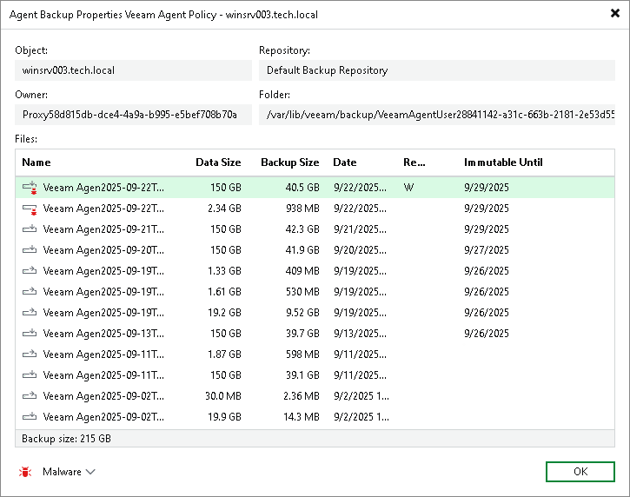Viewport: 630px width, 497px height.
Task: Click the 9/20/2025 date cell
Action: click(360, 250)
